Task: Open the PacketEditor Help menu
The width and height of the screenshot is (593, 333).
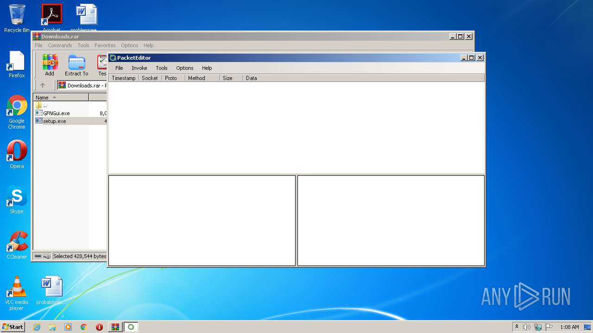Action: pos(207,68)
